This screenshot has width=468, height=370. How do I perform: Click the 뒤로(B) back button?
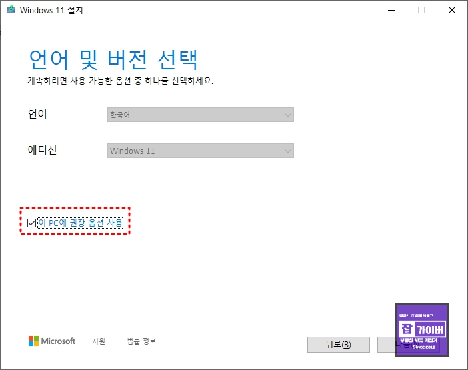(339, 345)
